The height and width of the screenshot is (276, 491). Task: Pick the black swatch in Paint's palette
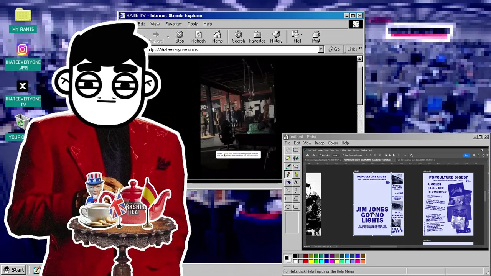point(295,256)
